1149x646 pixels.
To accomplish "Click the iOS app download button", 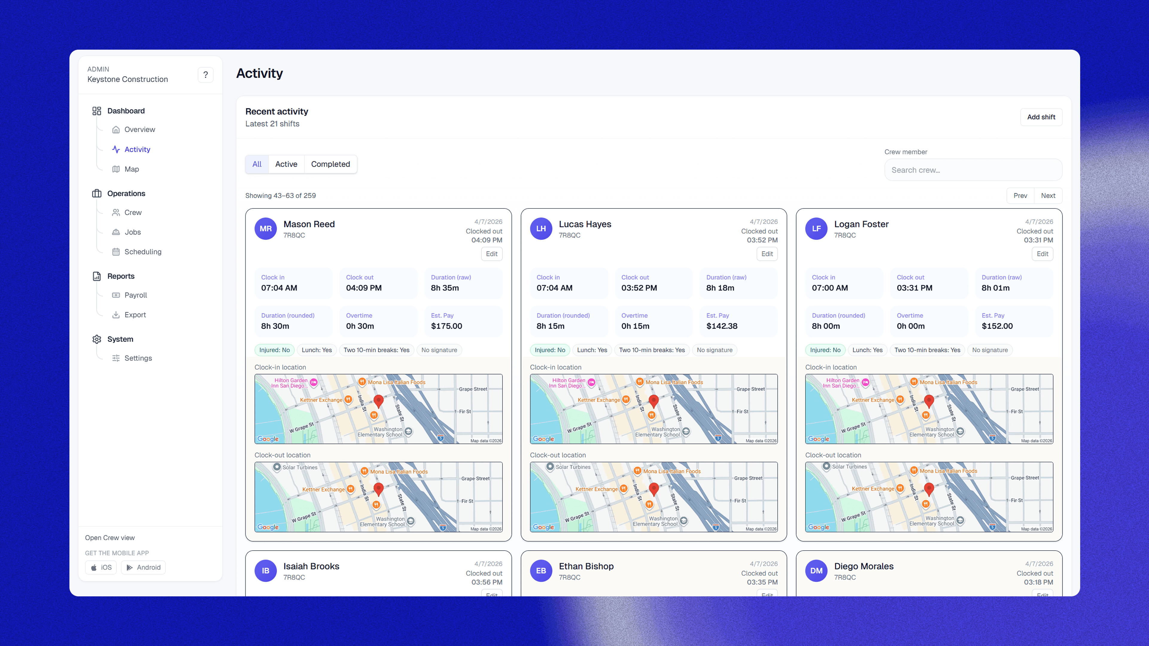I will coord(101,568).
